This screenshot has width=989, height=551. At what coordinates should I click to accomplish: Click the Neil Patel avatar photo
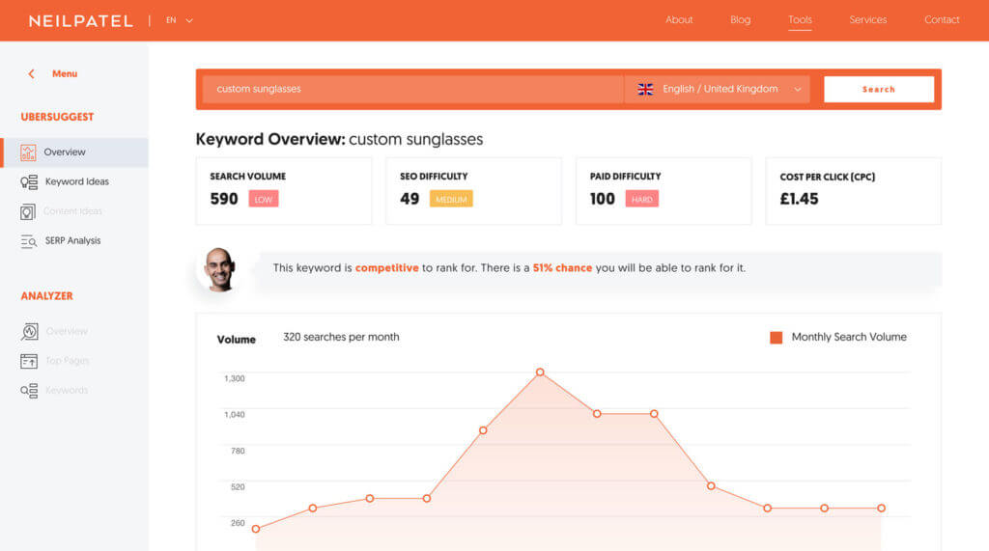(x=219, y=270)
